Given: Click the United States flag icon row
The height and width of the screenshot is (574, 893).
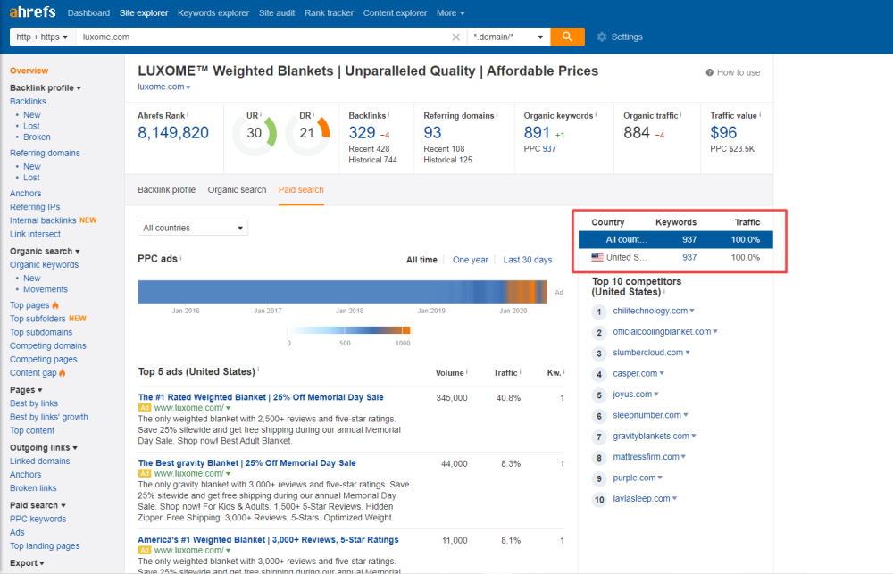Looking at the screenshot, I should pyautogui.click(x=597, y=257).
